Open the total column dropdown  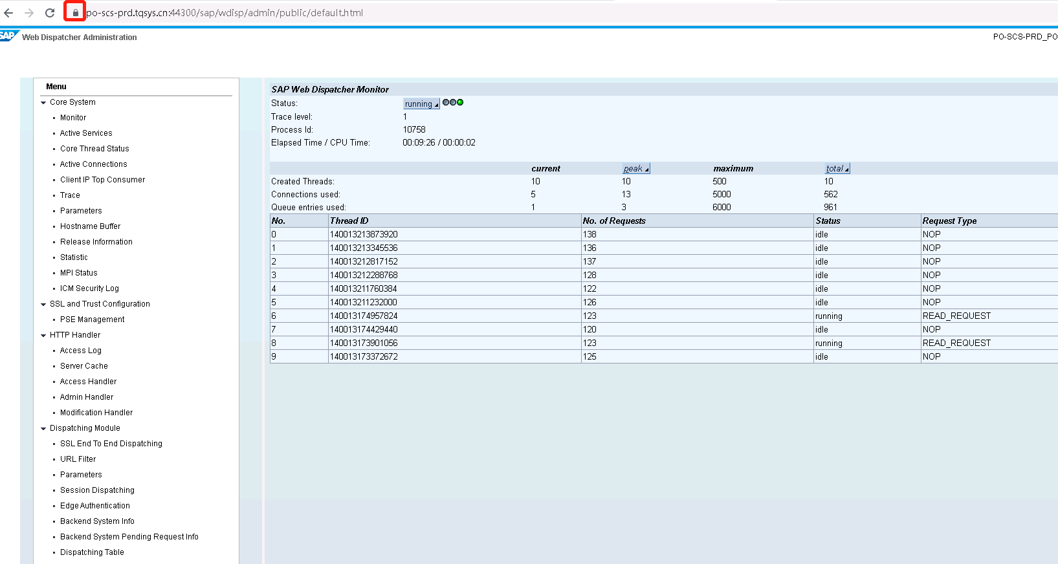(837, 168)
